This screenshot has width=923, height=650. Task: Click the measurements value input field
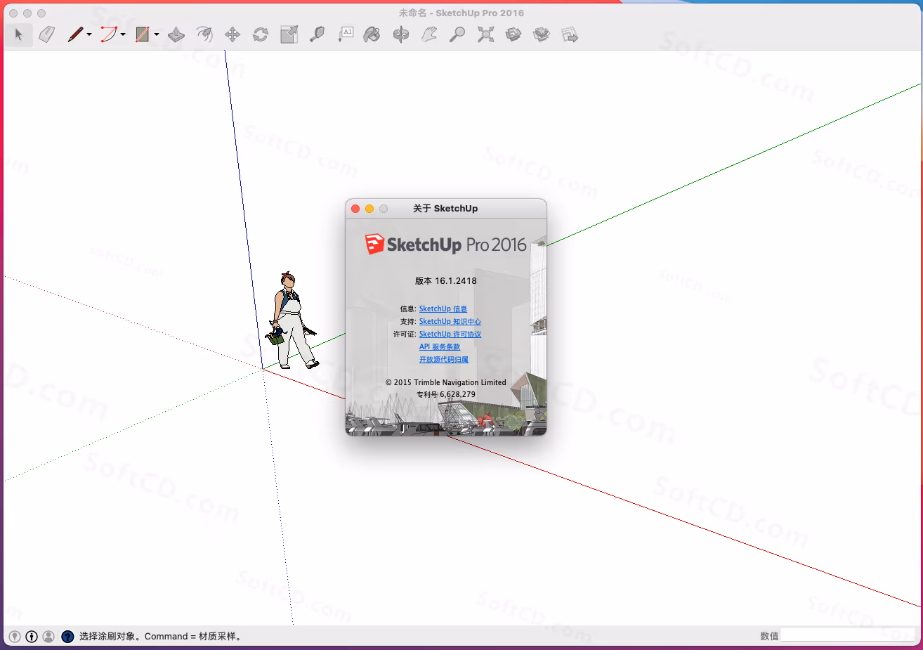(849, 635)
